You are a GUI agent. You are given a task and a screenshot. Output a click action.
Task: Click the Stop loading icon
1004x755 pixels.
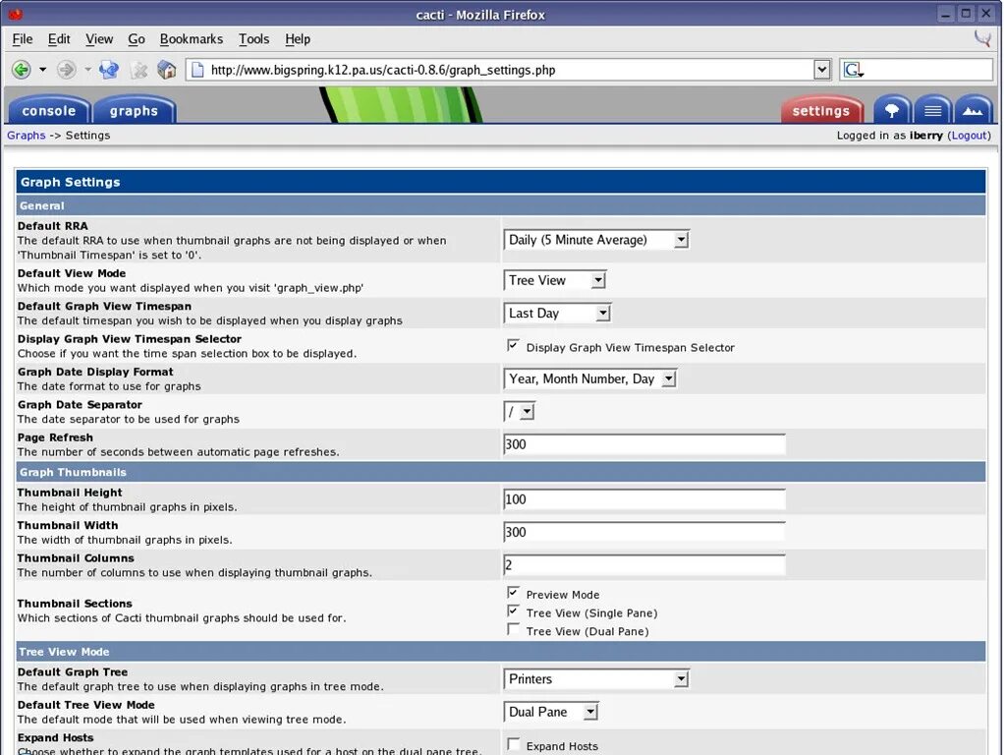139,69
